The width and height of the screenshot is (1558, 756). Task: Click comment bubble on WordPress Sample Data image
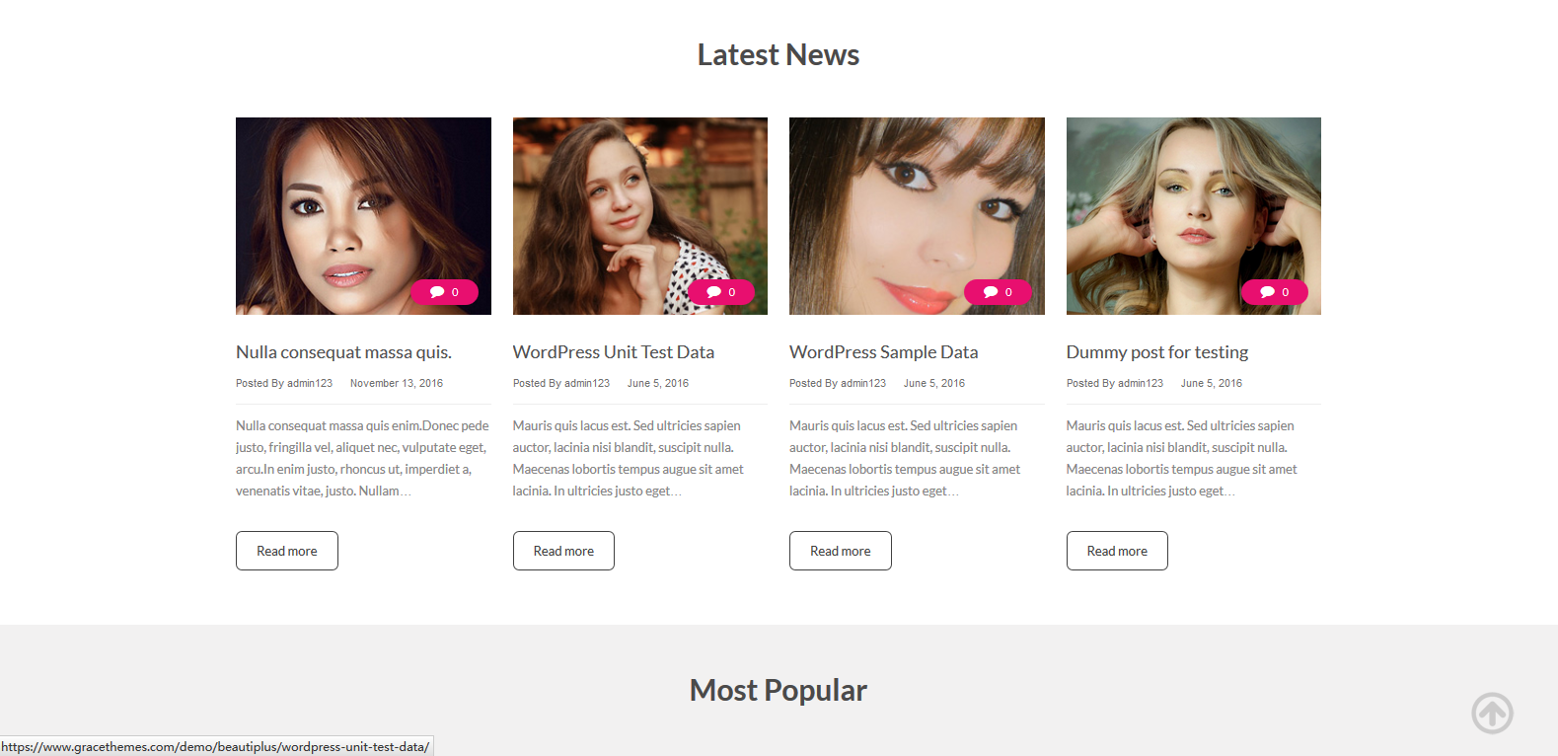(998, 292)
